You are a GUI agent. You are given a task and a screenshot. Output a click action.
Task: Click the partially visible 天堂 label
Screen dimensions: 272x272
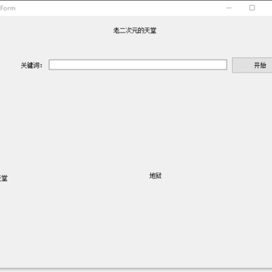[4, 178]
